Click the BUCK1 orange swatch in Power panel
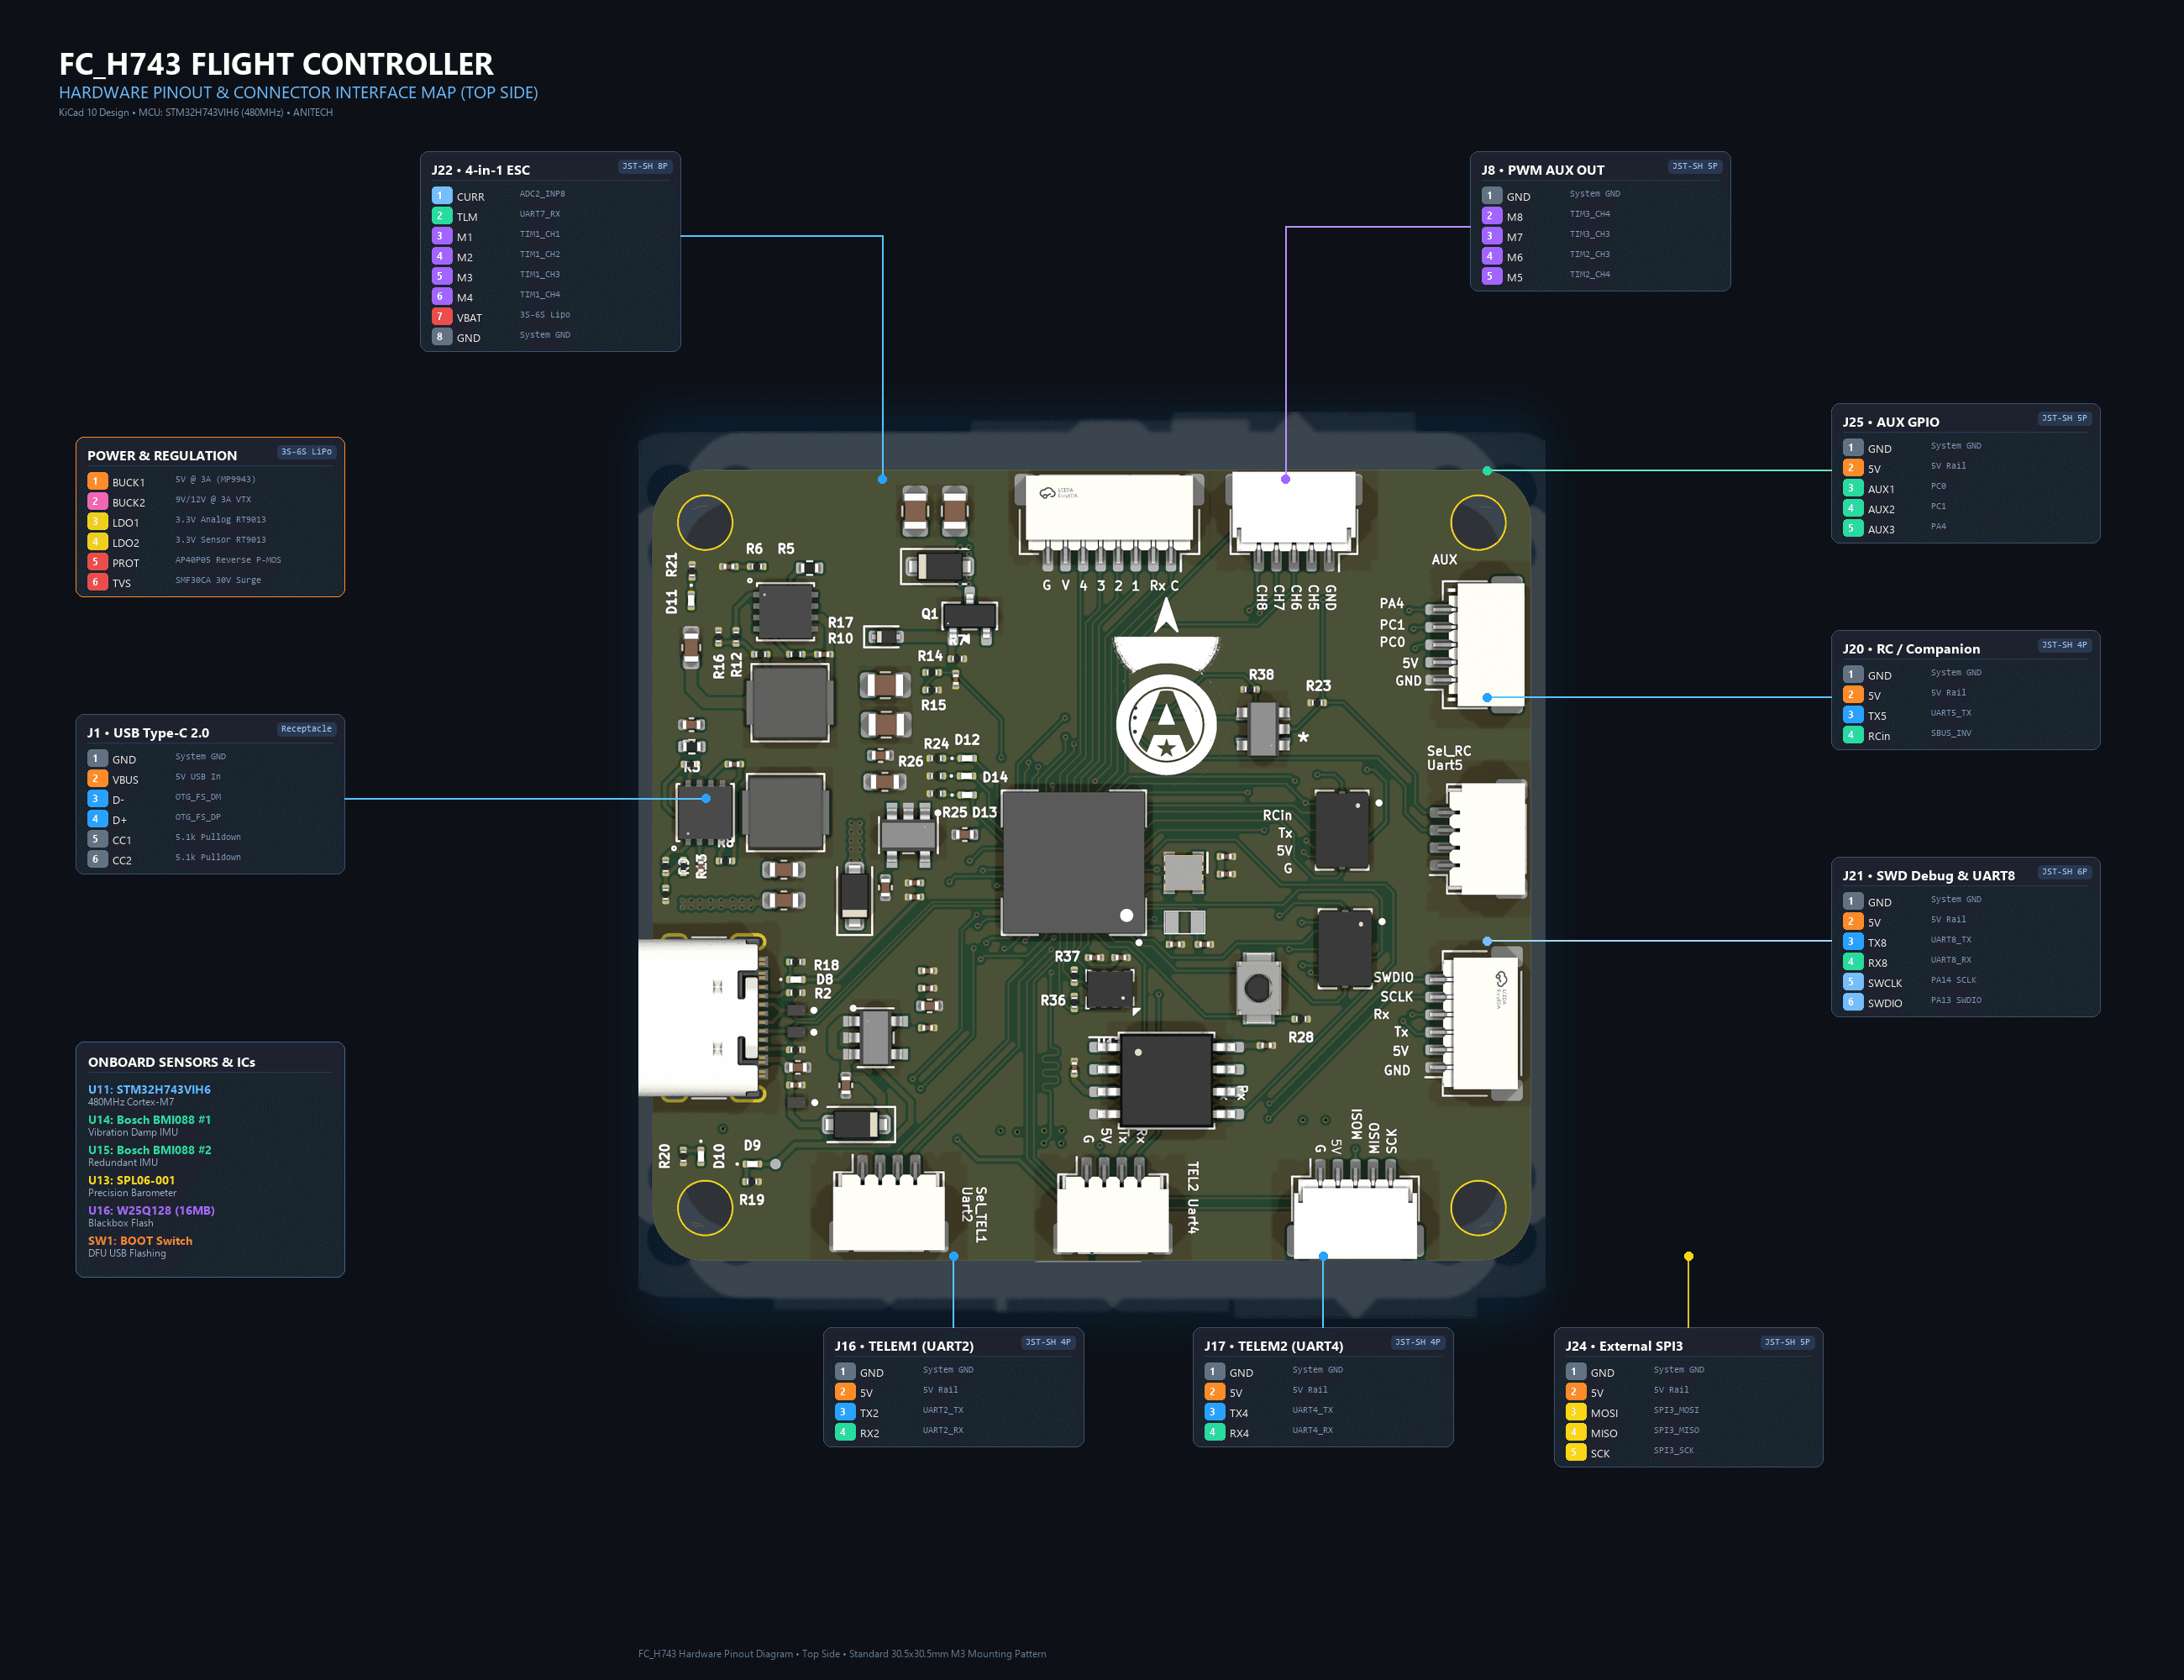The image size is (2184, 1680). [96, 481]
